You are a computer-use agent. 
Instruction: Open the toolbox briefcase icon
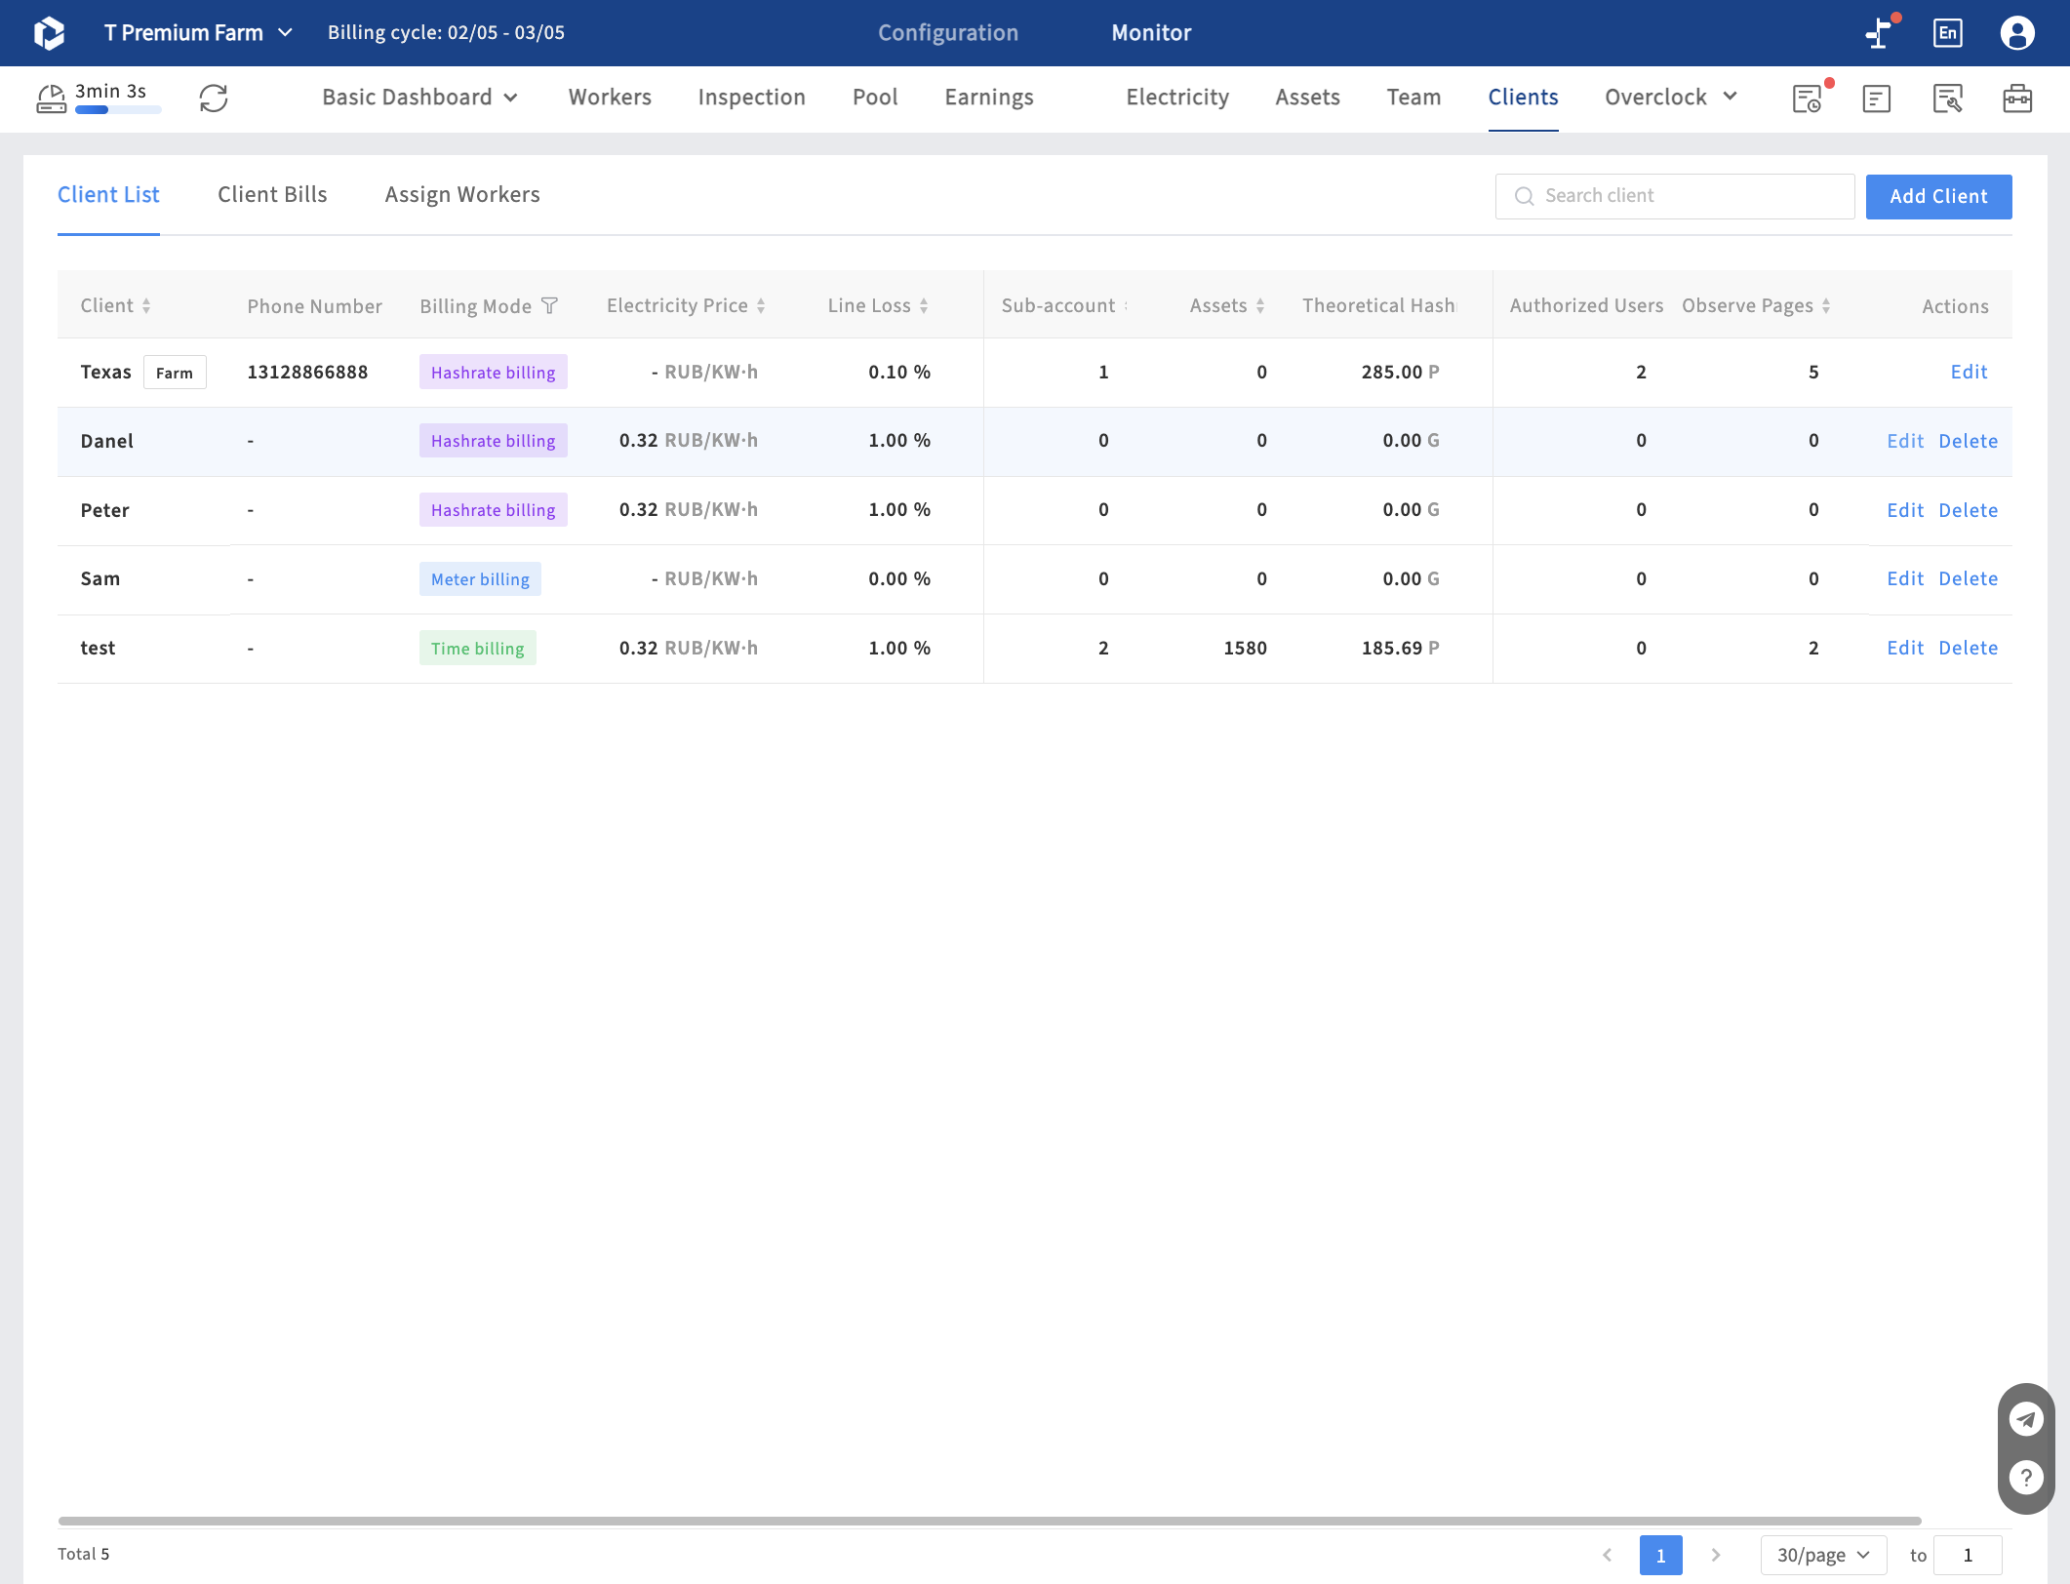coord(2017,98)
